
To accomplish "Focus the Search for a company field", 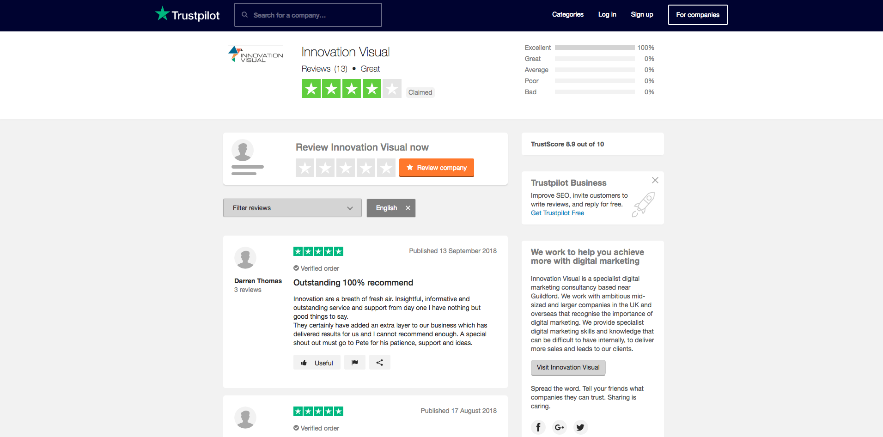I will tap(308, 15).
